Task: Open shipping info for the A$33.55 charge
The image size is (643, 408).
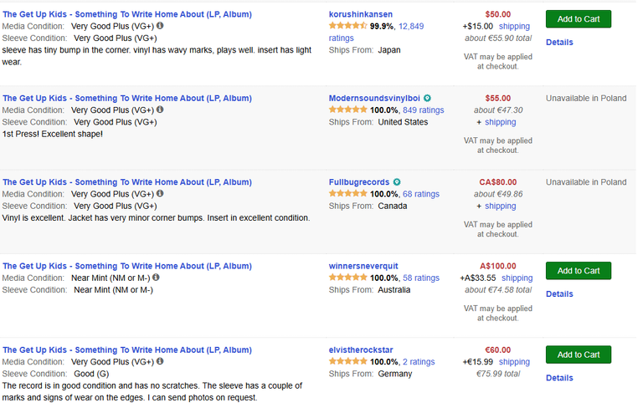Action: pos(517,278)
